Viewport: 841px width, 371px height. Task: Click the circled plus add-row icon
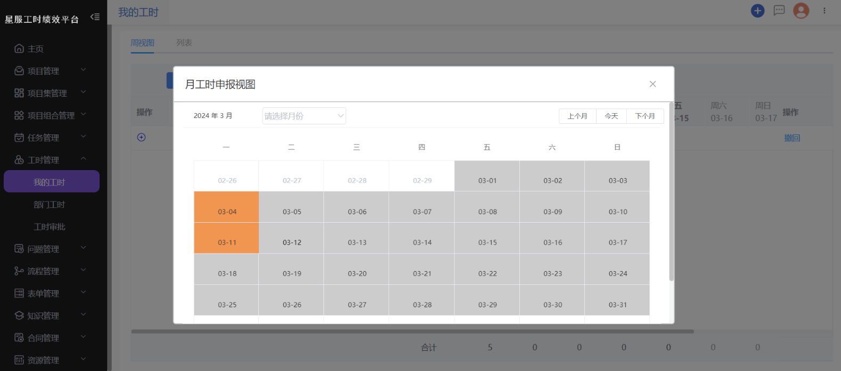141,137
